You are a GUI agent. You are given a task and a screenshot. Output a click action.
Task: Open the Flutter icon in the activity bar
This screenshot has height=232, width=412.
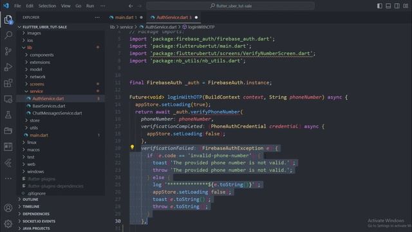coord(8,163)
